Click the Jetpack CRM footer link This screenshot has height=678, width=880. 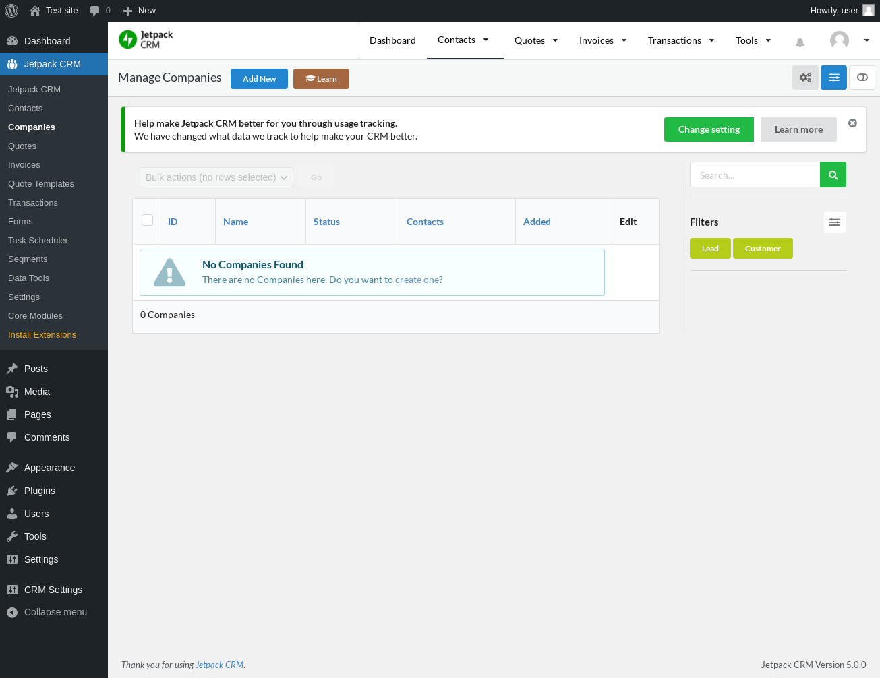pyautogui.click(x=220, y=665)
